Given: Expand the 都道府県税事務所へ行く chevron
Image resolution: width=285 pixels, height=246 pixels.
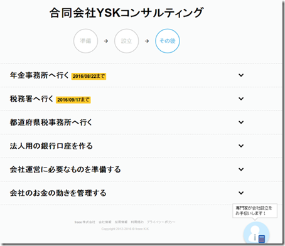Looking at the screenshot, I should click(241, 122).
